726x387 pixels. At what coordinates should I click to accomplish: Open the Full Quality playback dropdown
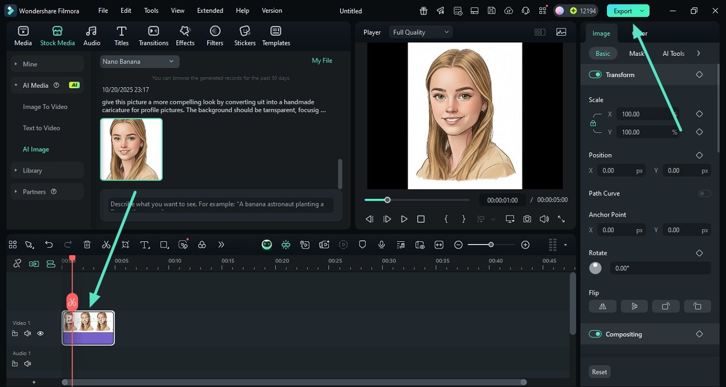pos(420,32)
